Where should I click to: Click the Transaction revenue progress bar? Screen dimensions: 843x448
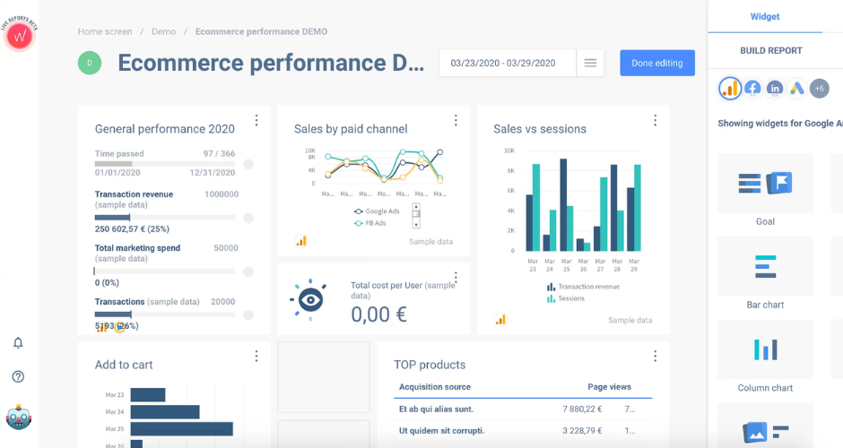tap(165, 218)
